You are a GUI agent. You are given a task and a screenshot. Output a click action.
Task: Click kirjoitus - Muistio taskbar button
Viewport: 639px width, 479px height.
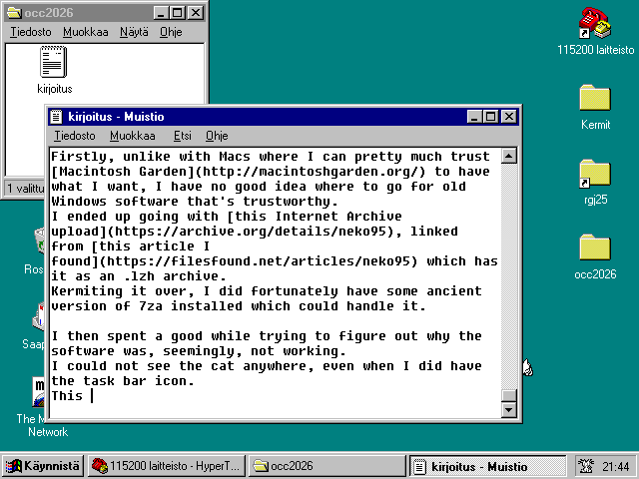tap(487, 466)
